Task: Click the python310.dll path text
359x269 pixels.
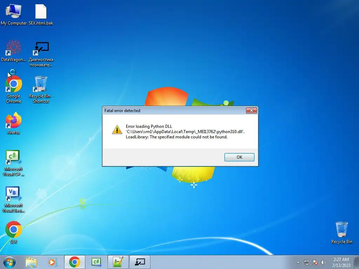Action: (x=185, y=132)
